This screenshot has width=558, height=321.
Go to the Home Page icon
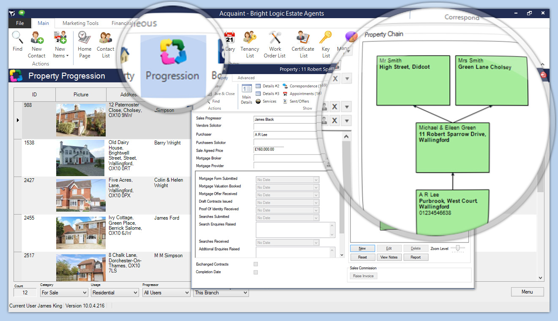[85, 44]
